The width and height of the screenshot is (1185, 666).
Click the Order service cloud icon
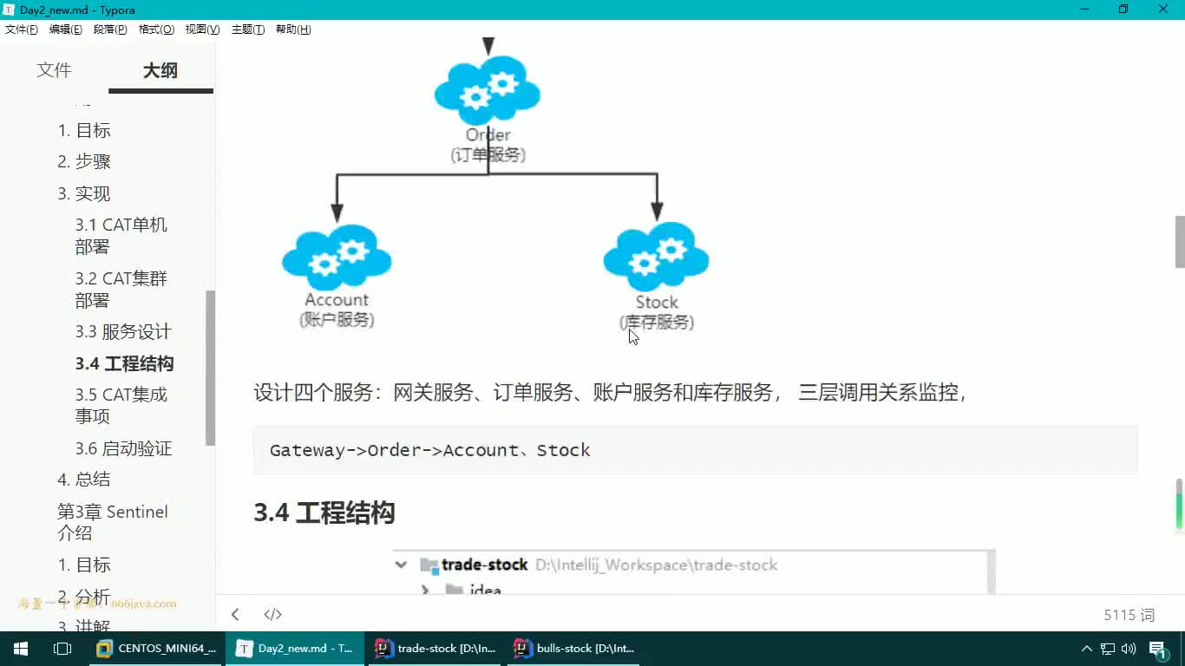click(487, 91)
